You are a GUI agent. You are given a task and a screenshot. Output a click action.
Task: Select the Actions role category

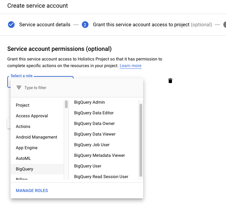[x=23, y=127]
